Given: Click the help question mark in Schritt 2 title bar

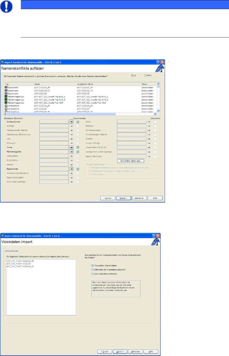Looking at the screenshot, I should (158, 62).
